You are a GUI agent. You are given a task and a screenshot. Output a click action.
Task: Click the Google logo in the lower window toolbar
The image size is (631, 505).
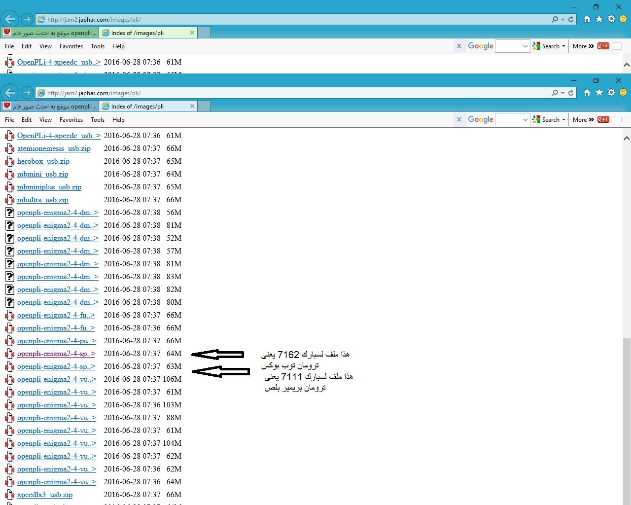[481, 119]
